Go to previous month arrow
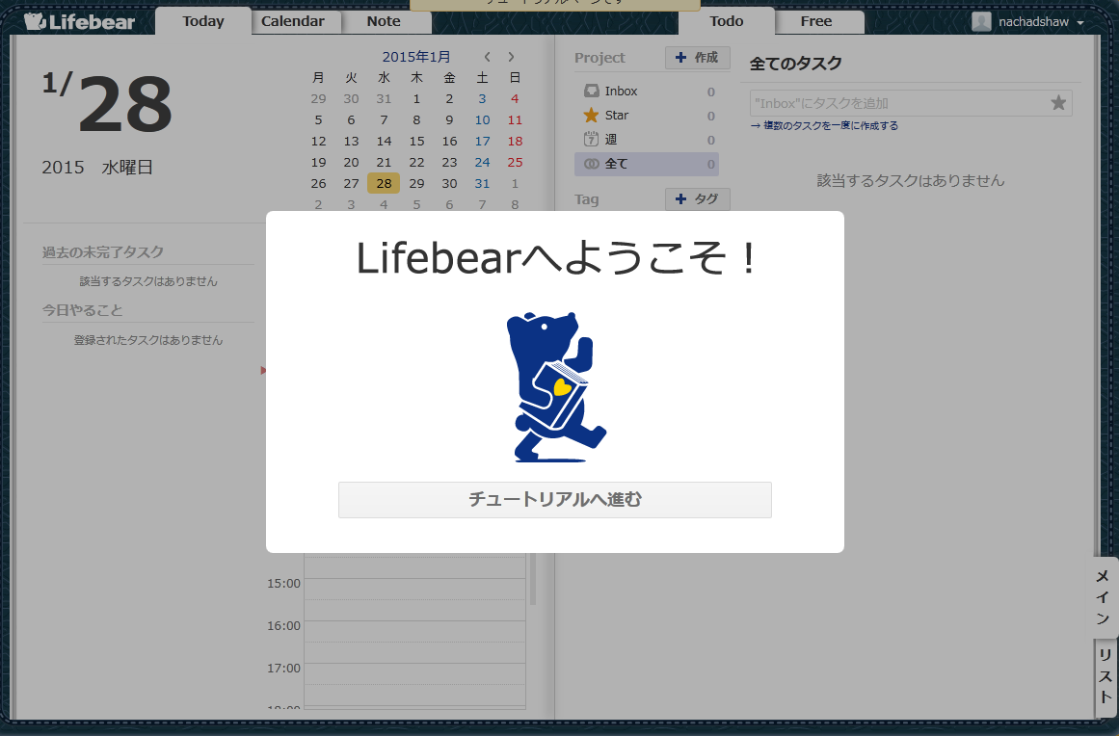The width and height of the screenshot is (1119, 736). pyautogui.click(x=488, y=57)
